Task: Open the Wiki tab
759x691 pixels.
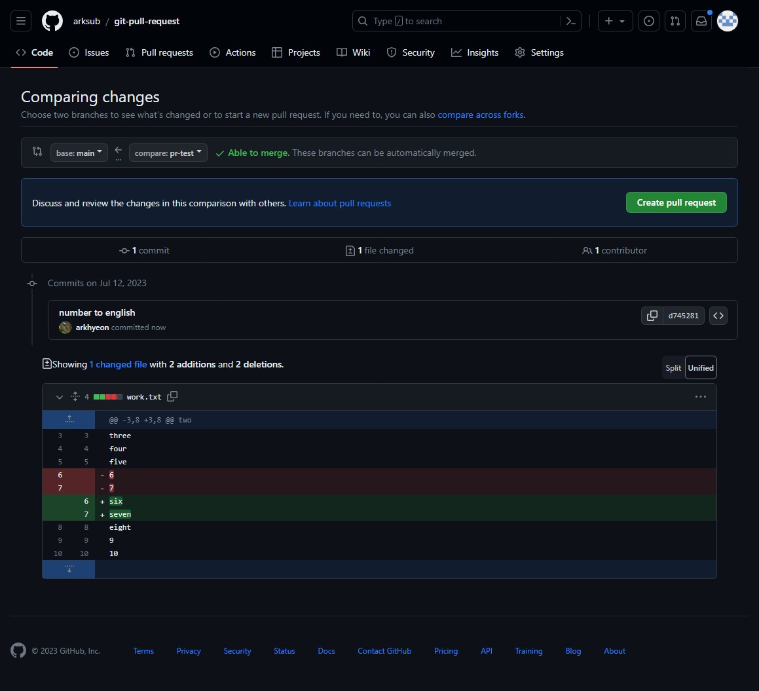Action: pos(354,52)
